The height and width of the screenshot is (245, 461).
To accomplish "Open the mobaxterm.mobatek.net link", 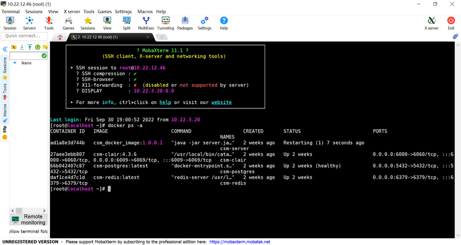I will [240, 242].
